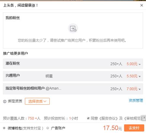Open the 《服务协议》 link
Screen dimensions: 146x133
coord(108,118)
